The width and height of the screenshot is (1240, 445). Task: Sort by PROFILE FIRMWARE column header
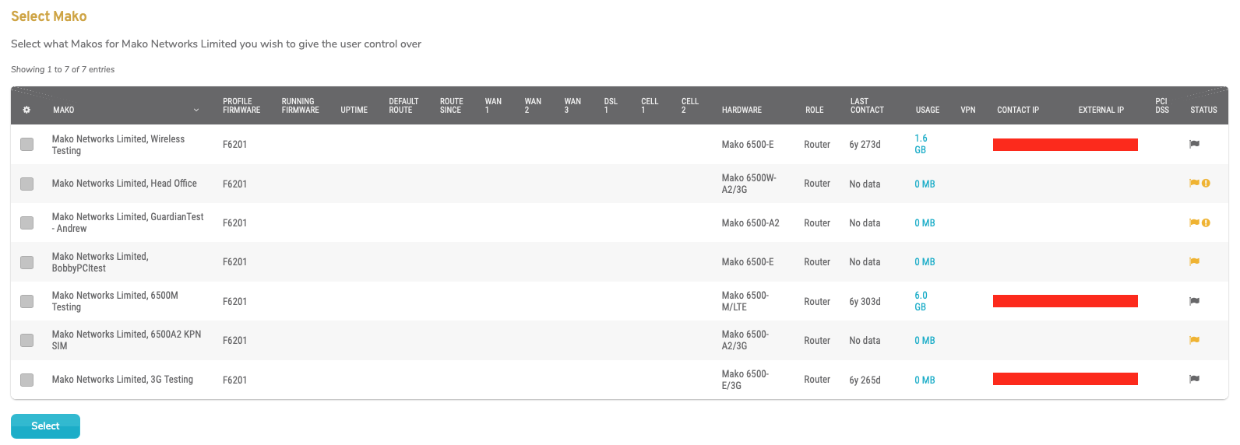coord(241,106)
